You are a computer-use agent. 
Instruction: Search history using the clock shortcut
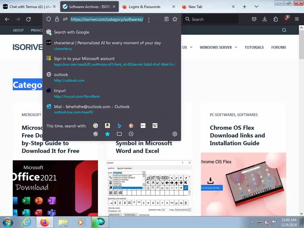131,134
